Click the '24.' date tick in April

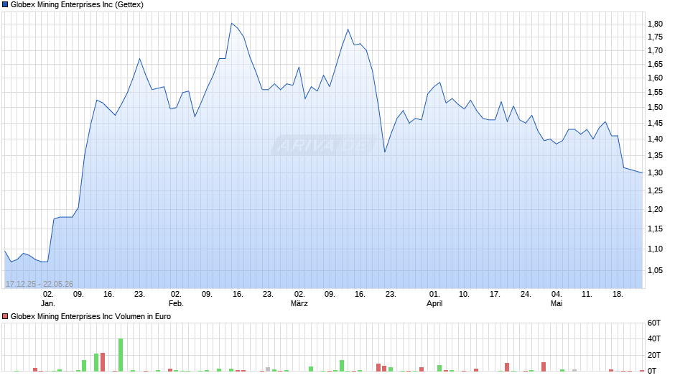[x=526, y=294]
